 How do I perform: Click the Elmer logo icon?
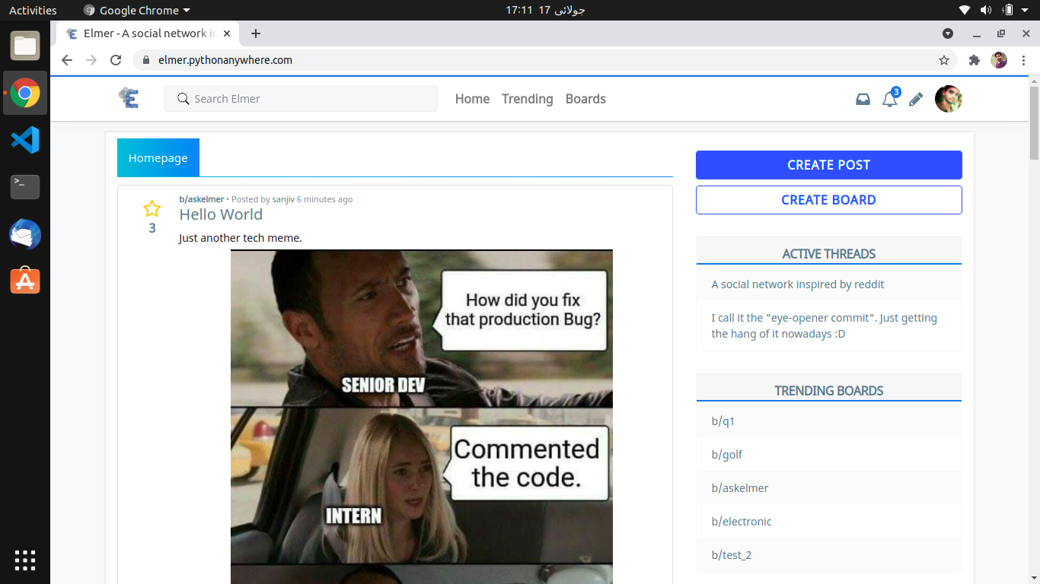[x=129, y=98]
